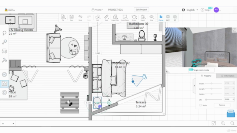Open the paint roller materials in sidebar
237x133 pixels.
point(4,60)
